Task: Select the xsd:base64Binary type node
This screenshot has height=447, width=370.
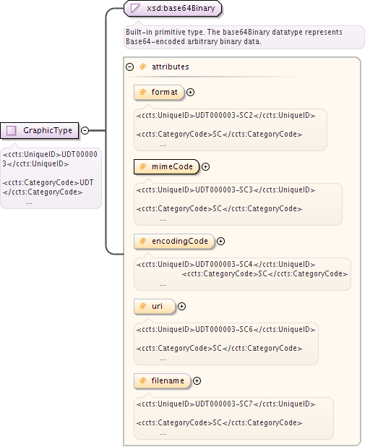Action: pos(173,8)
